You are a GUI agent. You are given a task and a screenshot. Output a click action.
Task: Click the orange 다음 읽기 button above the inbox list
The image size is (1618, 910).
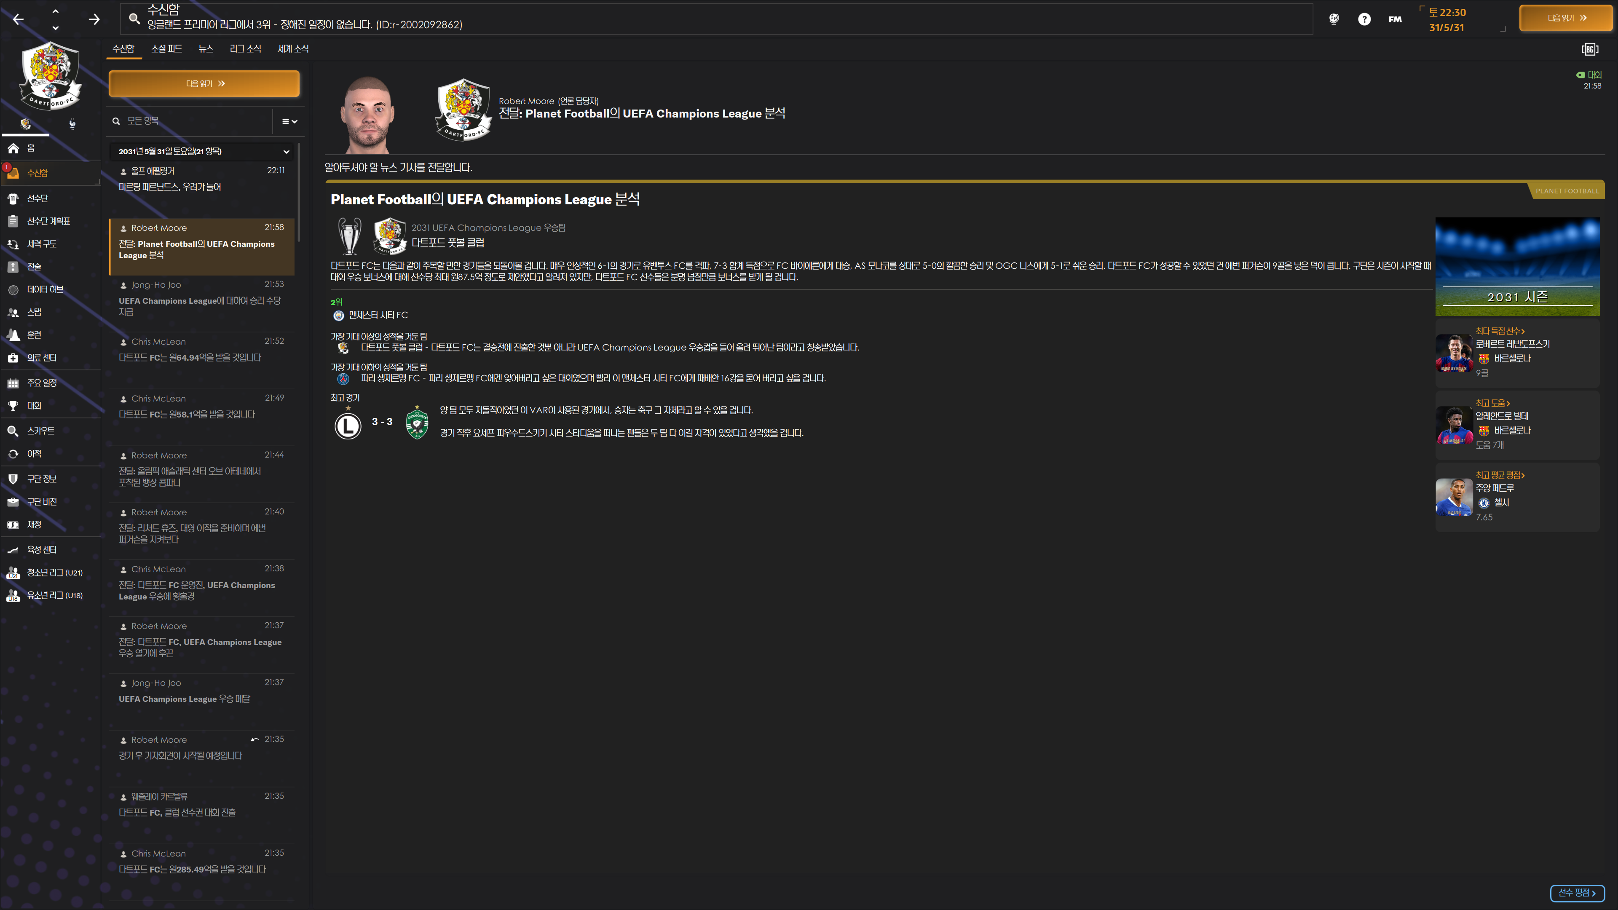[204, 83]
